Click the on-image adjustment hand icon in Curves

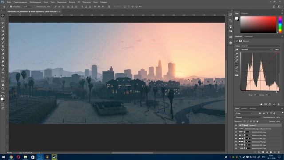pyautogui.click(x=237, y=49)
